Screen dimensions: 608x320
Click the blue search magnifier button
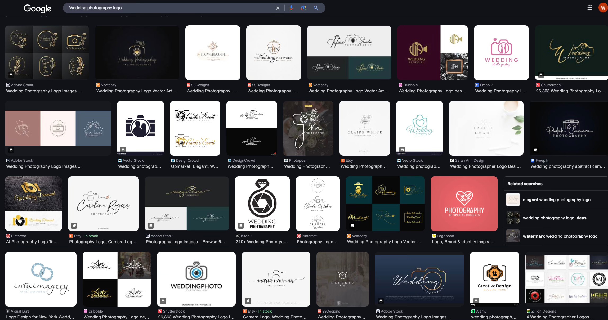[316, 8]
